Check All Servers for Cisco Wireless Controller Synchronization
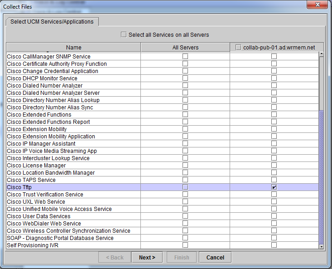This screenshot has height=269, width=332. click(185, 230)
